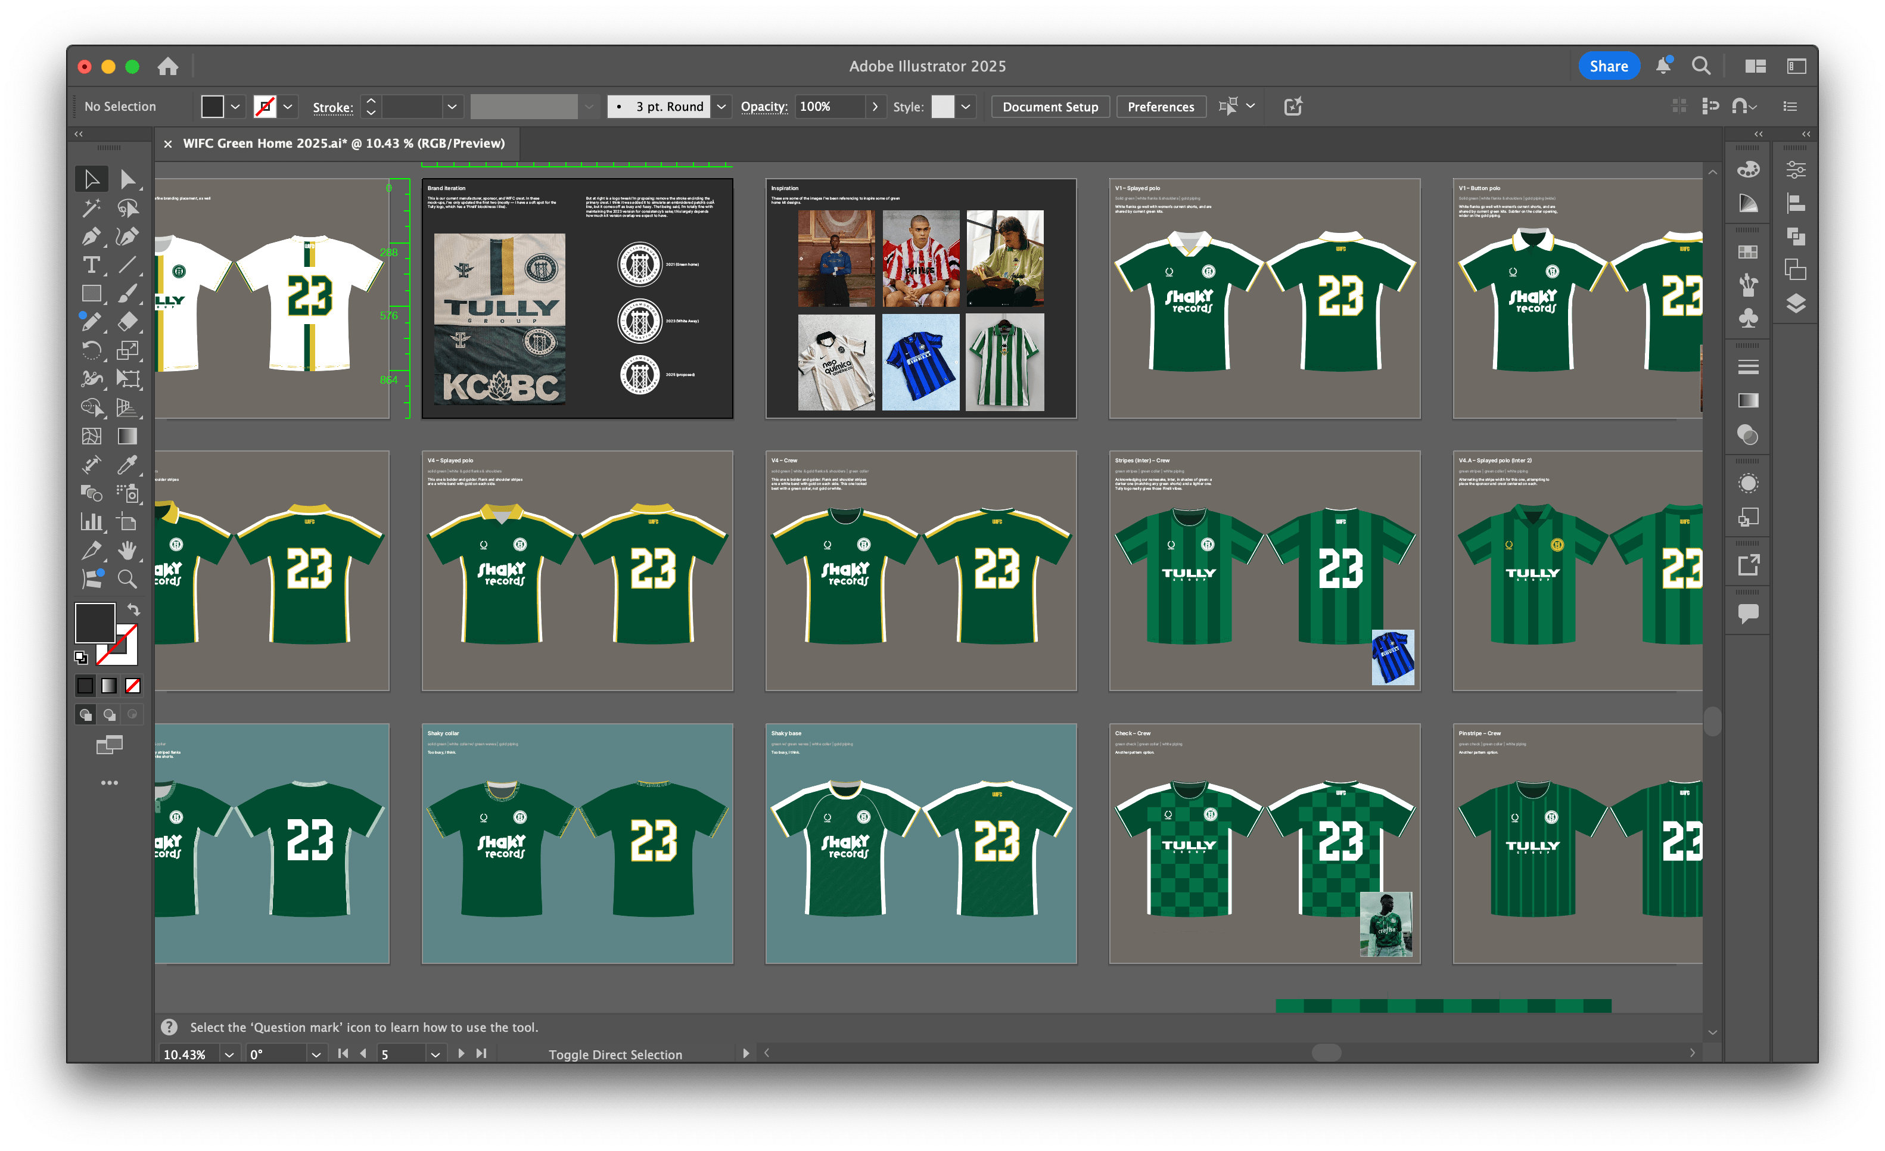Open Document Setup
Screen dimensions: 1885x1151
point(1050,106)
